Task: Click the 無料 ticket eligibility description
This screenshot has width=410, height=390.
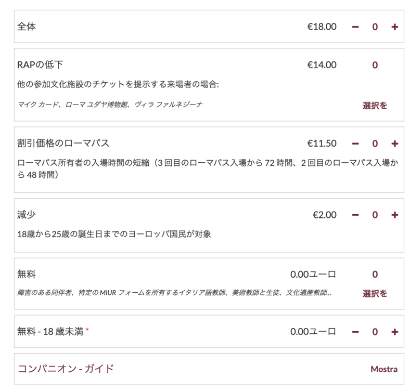Action: (174, 293)
